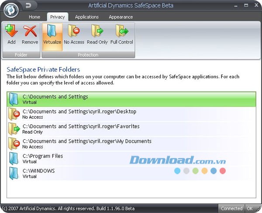Screen dimensions: 262x213
Task: Apply Full Control protection icon
Action: tap(121, 32)
